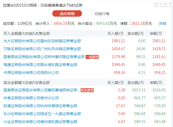The height and width of the screenshot is (127, 173).
Task: Click buy amount 1.28
Action: (121, 90)
